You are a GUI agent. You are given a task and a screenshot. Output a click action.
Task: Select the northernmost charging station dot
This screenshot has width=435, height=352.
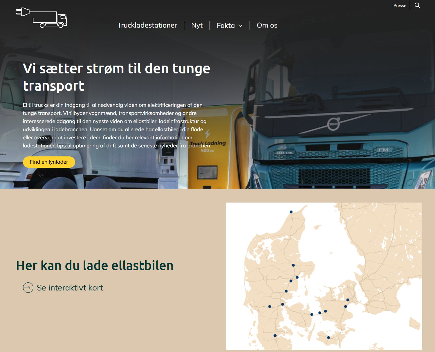tap(291, 212)
